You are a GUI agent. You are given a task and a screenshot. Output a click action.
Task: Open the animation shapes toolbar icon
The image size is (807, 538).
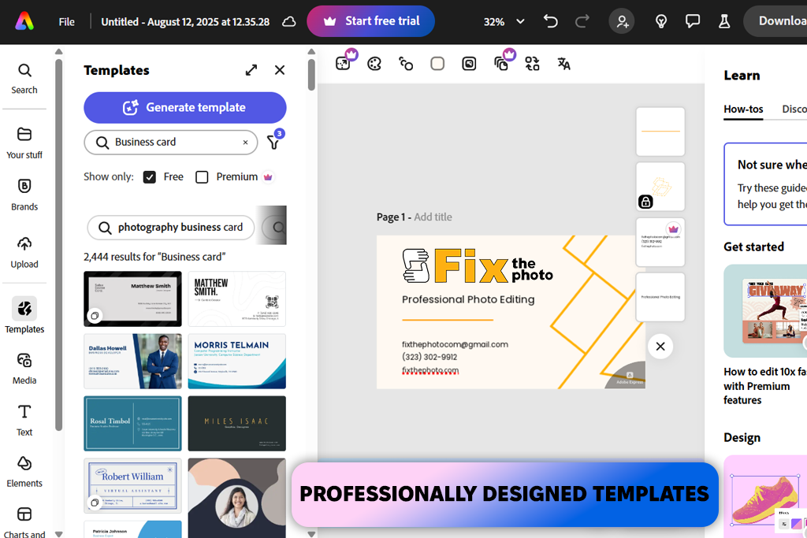point(406,64)
